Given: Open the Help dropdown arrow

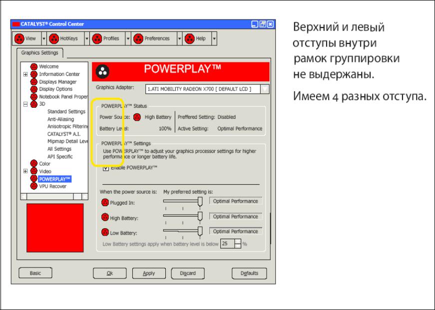Looking at the screenshot, I should coord(214,38).
